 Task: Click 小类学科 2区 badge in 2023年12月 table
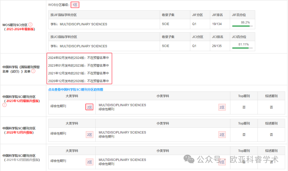click(x=222, y=107)
